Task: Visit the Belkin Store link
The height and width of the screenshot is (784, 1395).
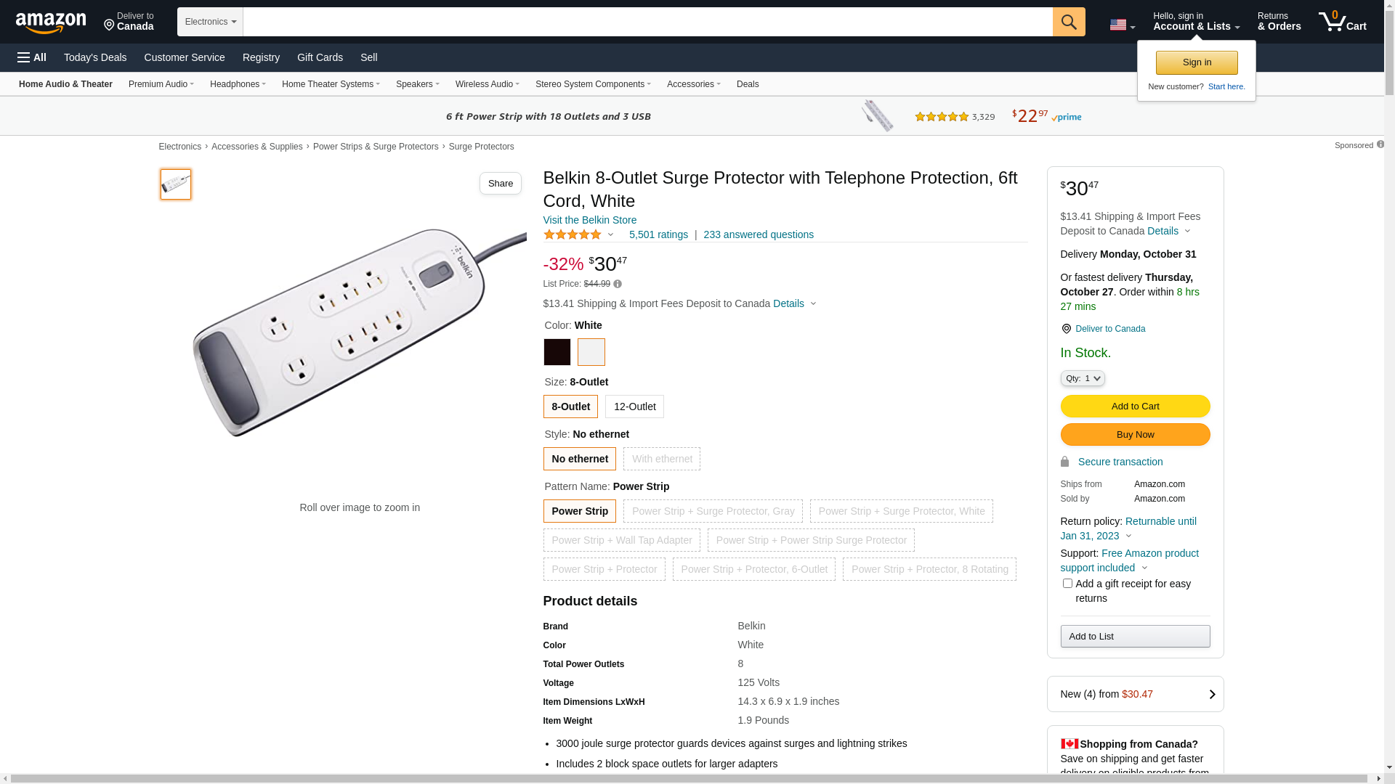Action: click(589, 220)
